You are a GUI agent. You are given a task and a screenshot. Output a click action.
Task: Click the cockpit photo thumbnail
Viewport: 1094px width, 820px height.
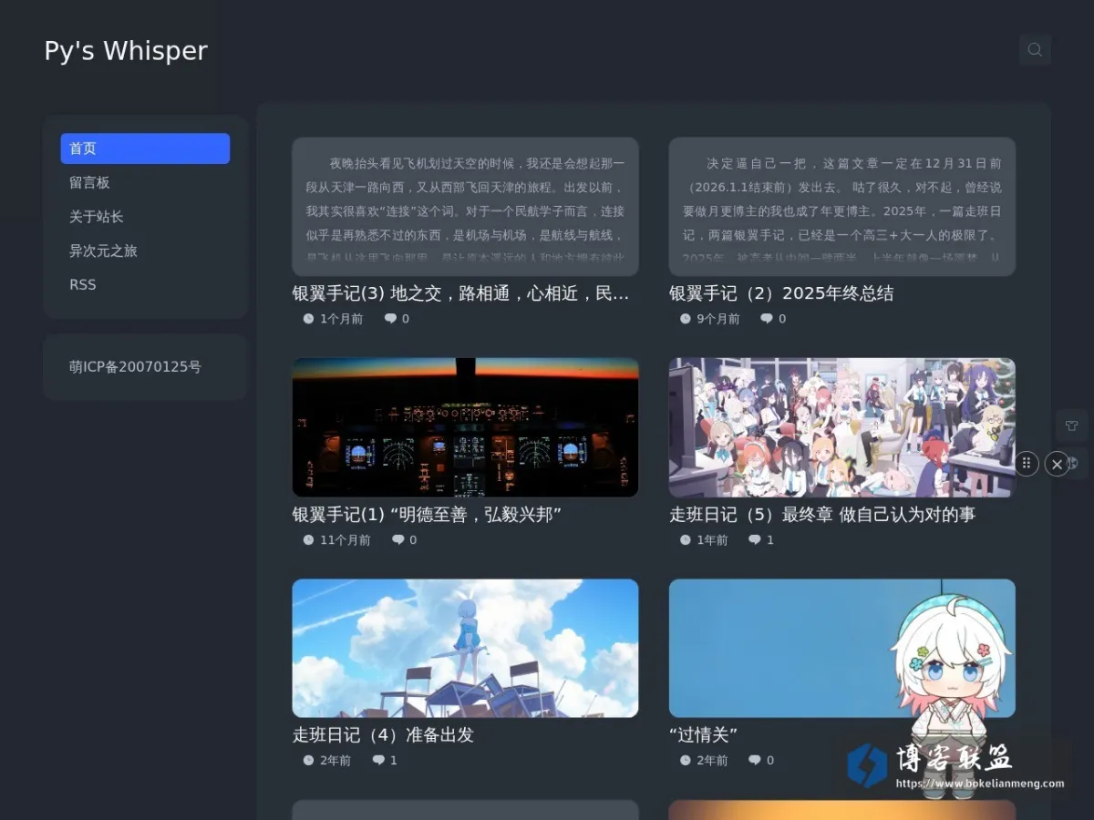pyautogui.click(x=465, y=427)
